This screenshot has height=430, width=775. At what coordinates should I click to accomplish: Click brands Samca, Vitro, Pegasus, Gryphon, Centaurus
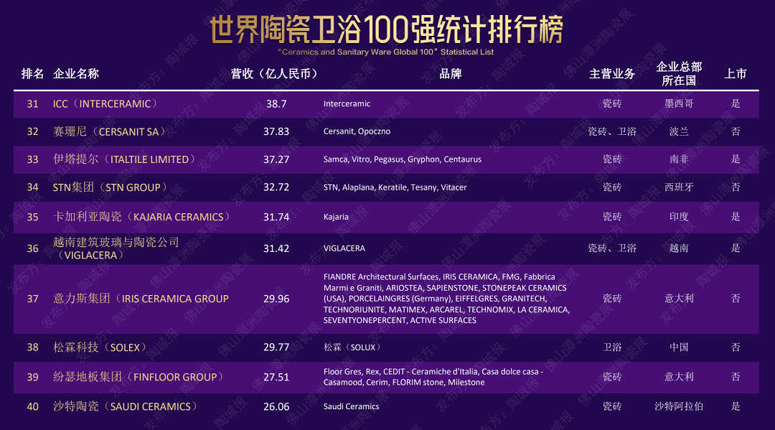[x=403, y=159]
